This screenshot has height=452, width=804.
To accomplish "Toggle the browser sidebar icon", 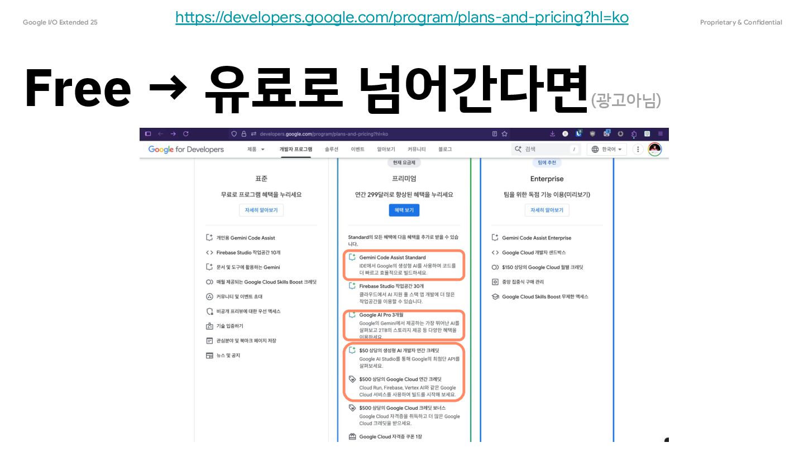I will click(x=148, y=134).
